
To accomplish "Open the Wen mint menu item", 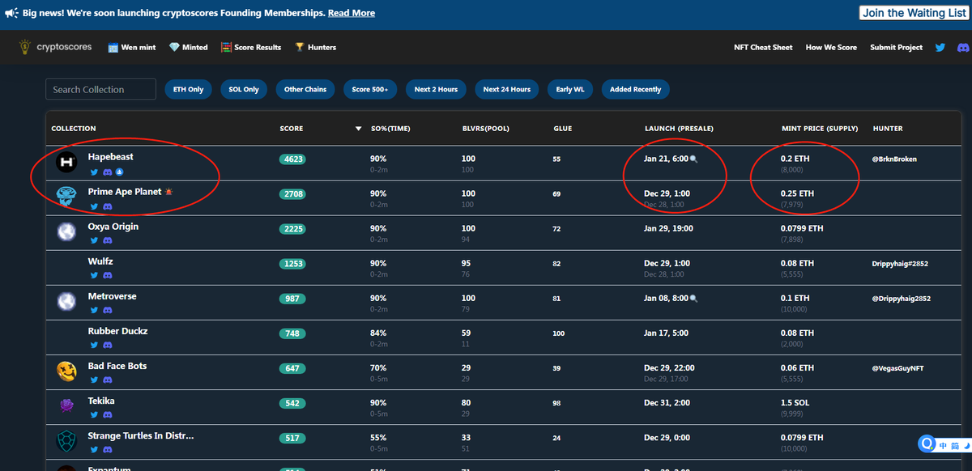I will [131, 48].
